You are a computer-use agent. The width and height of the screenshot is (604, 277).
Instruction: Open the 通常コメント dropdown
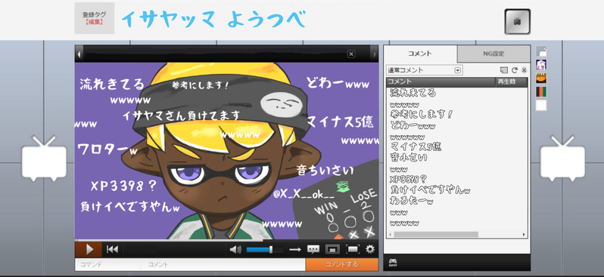[424, 70]
